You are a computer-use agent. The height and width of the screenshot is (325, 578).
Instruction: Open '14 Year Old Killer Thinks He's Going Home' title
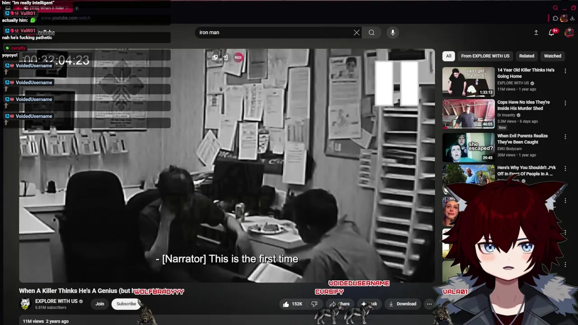pyautogui.click(x=526, y=73)
